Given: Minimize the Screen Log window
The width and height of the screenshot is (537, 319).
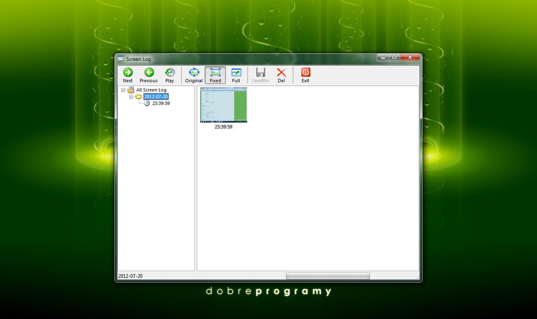Looking at the screenshot, I should pos(383,58).
